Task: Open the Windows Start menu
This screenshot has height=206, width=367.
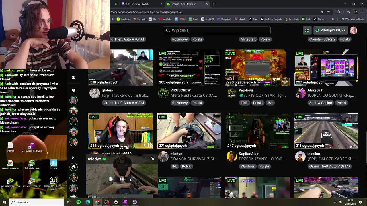Action: [5, 202]
